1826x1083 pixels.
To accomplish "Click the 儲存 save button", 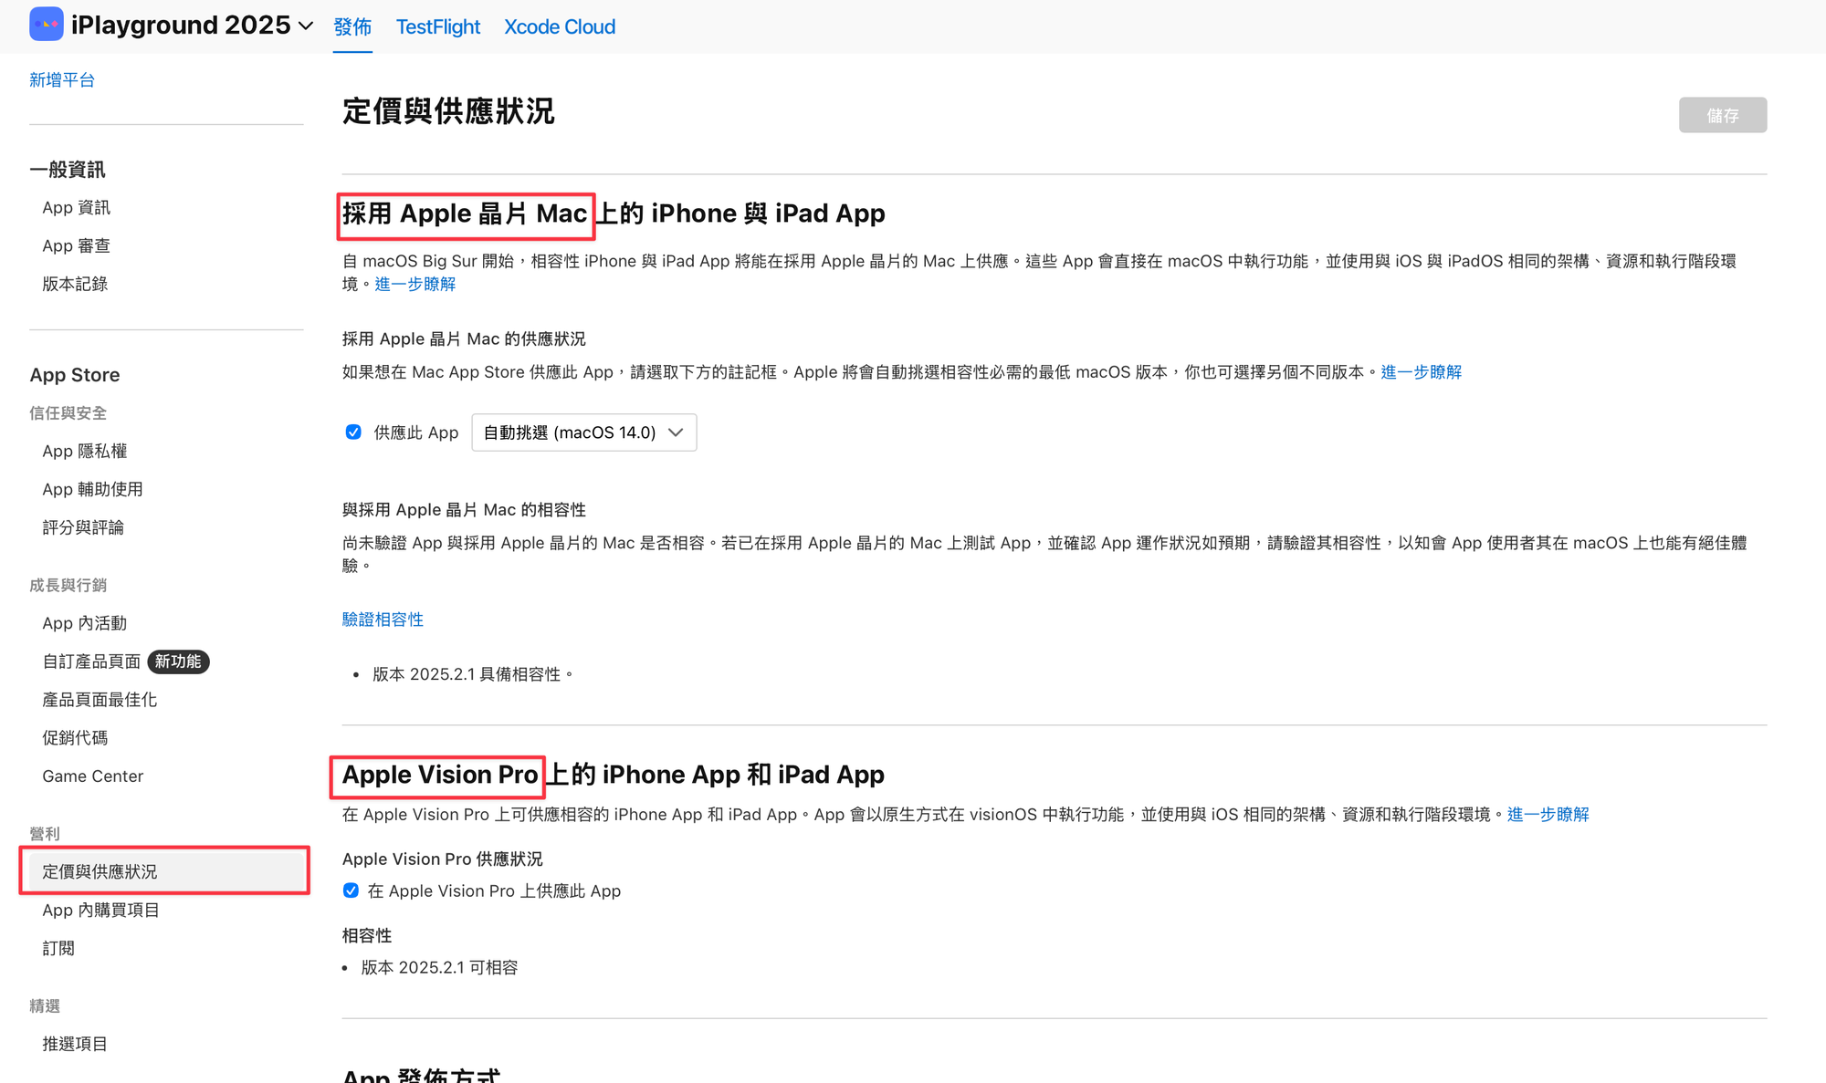I will [x=1722, y=116].
